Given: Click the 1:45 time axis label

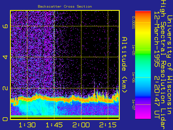Looking at the screenshot, I should tap(54, 125).
